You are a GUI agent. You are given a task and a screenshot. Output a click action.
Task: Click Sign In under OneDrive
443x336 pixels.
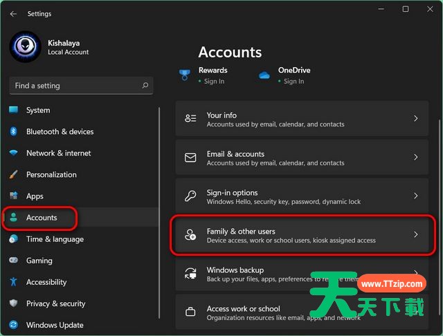[293, 81]
